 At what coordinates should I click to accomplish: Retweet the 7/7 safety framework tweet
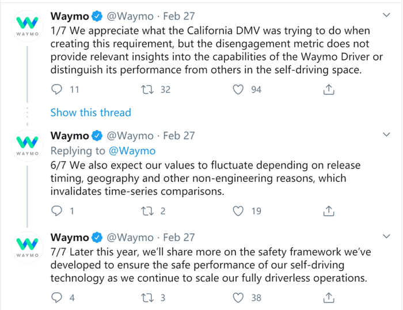148,297
